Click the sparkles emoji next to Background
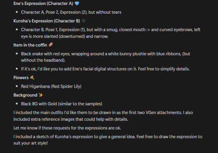 [x=41, y=95]
